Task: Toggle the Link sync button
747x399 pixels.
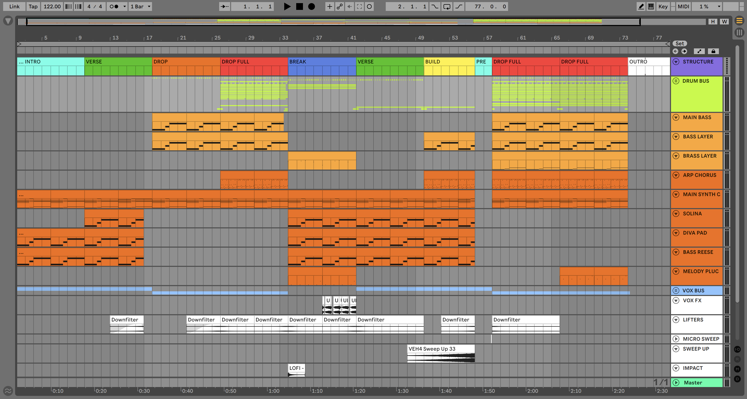Action: 14,7
